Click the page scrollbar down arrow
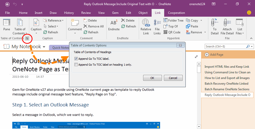255x129 pixels. pyautogui.click(x=199, y=126)
